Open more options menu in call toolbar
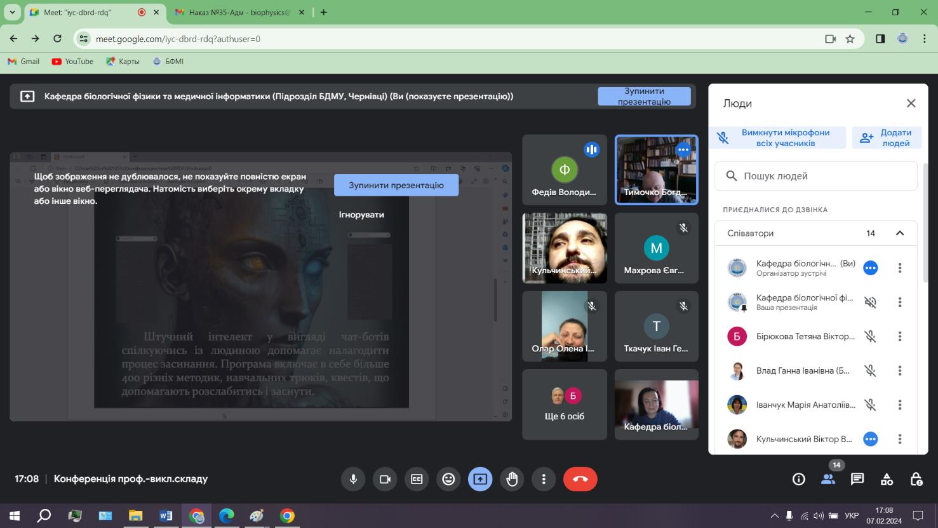 click(544, 479)
